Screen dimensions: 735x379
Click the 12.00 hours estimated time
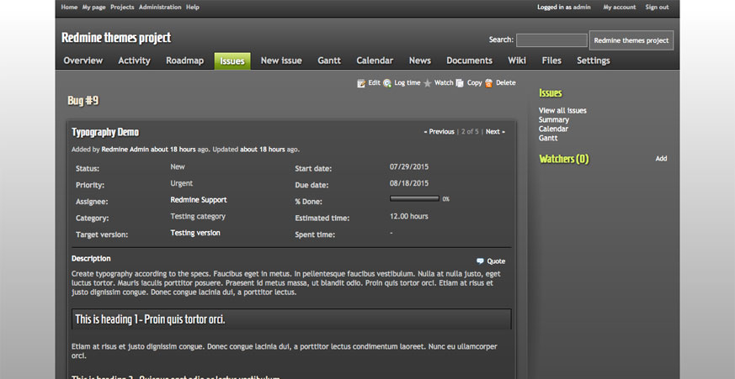click(408, 216)
